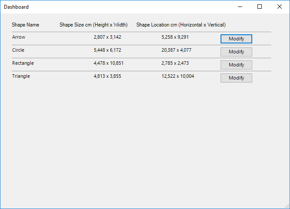The image size is (290, 209).
Task: Click the Shape Name column header
Action: pyautogui.click(x=25, y=25)
